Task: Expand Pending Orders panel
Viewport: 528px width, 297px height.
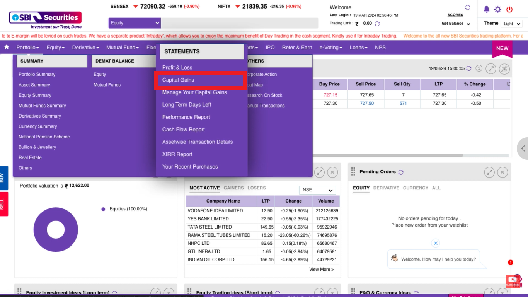Action: click(x=489, y=172)
